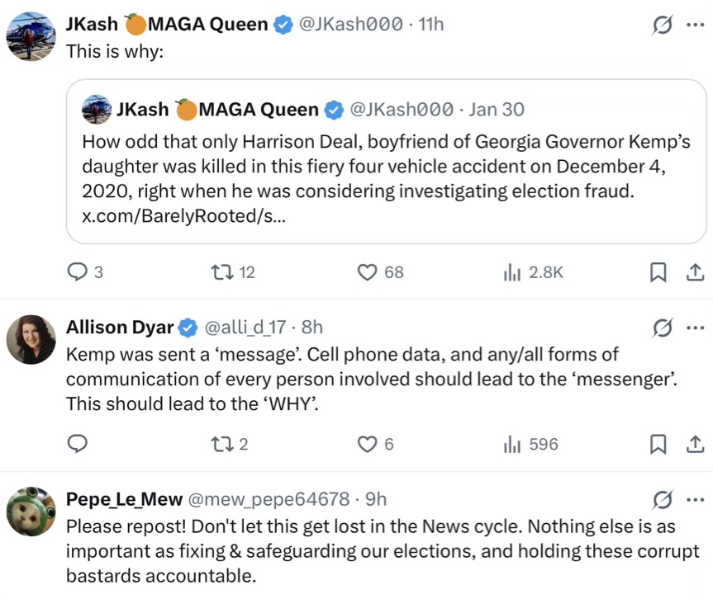The width and height of the screenshot is (713, 599).
Task: Reply to JKash's "This is why" post
Action: click(x=77, y=271)
